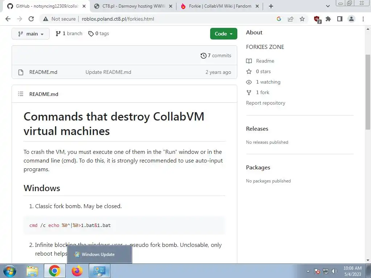Open Windows Explorer from the taskbar

(32, 271)
